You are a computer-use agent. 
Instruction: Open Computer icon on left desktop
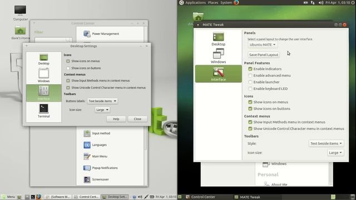20,13
